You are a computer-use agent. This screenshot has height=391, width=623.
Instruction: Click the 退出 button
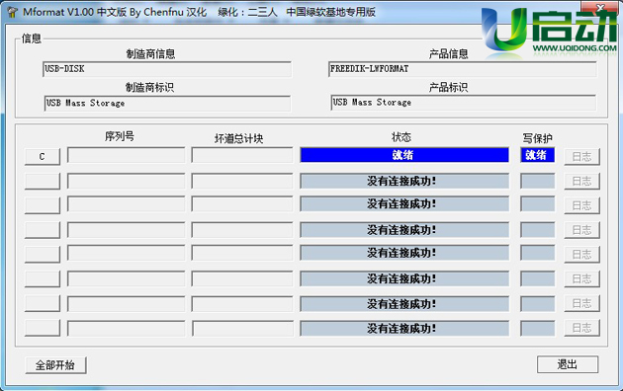568,364
